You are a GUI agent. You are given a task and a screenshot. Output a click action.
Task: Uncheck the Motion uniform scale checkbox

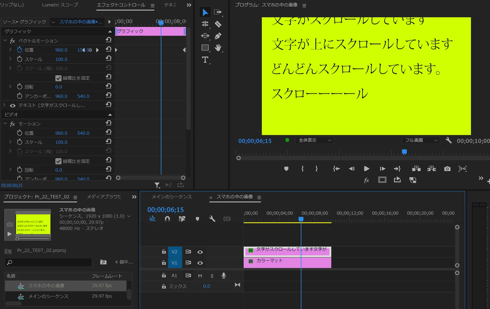(x=58, y=161)
